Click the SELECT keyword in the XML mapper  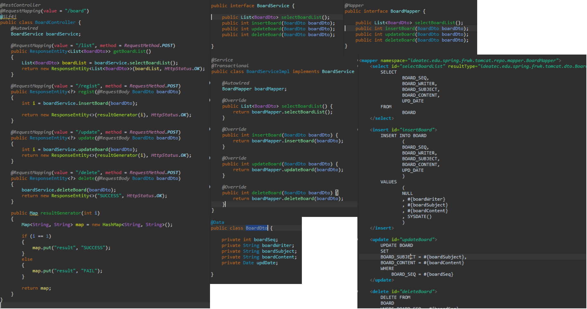pyautogui.click(x=389, y=72)
